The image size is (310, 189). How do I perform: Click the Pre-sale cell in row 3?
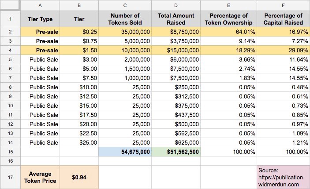[x=40, y=41]
